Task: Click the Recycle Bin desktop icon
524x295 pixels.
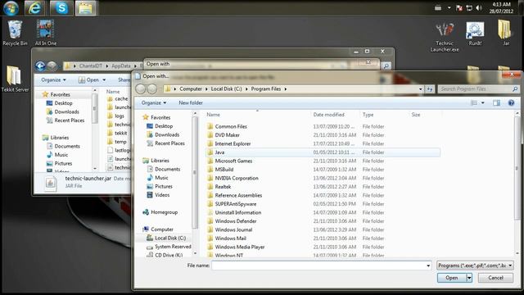Action: pos(15,33)
